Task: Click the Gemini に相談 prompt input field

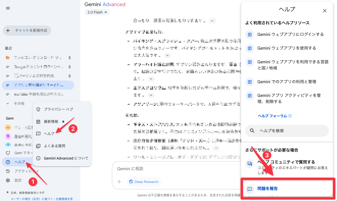Action: click(176, 169)
